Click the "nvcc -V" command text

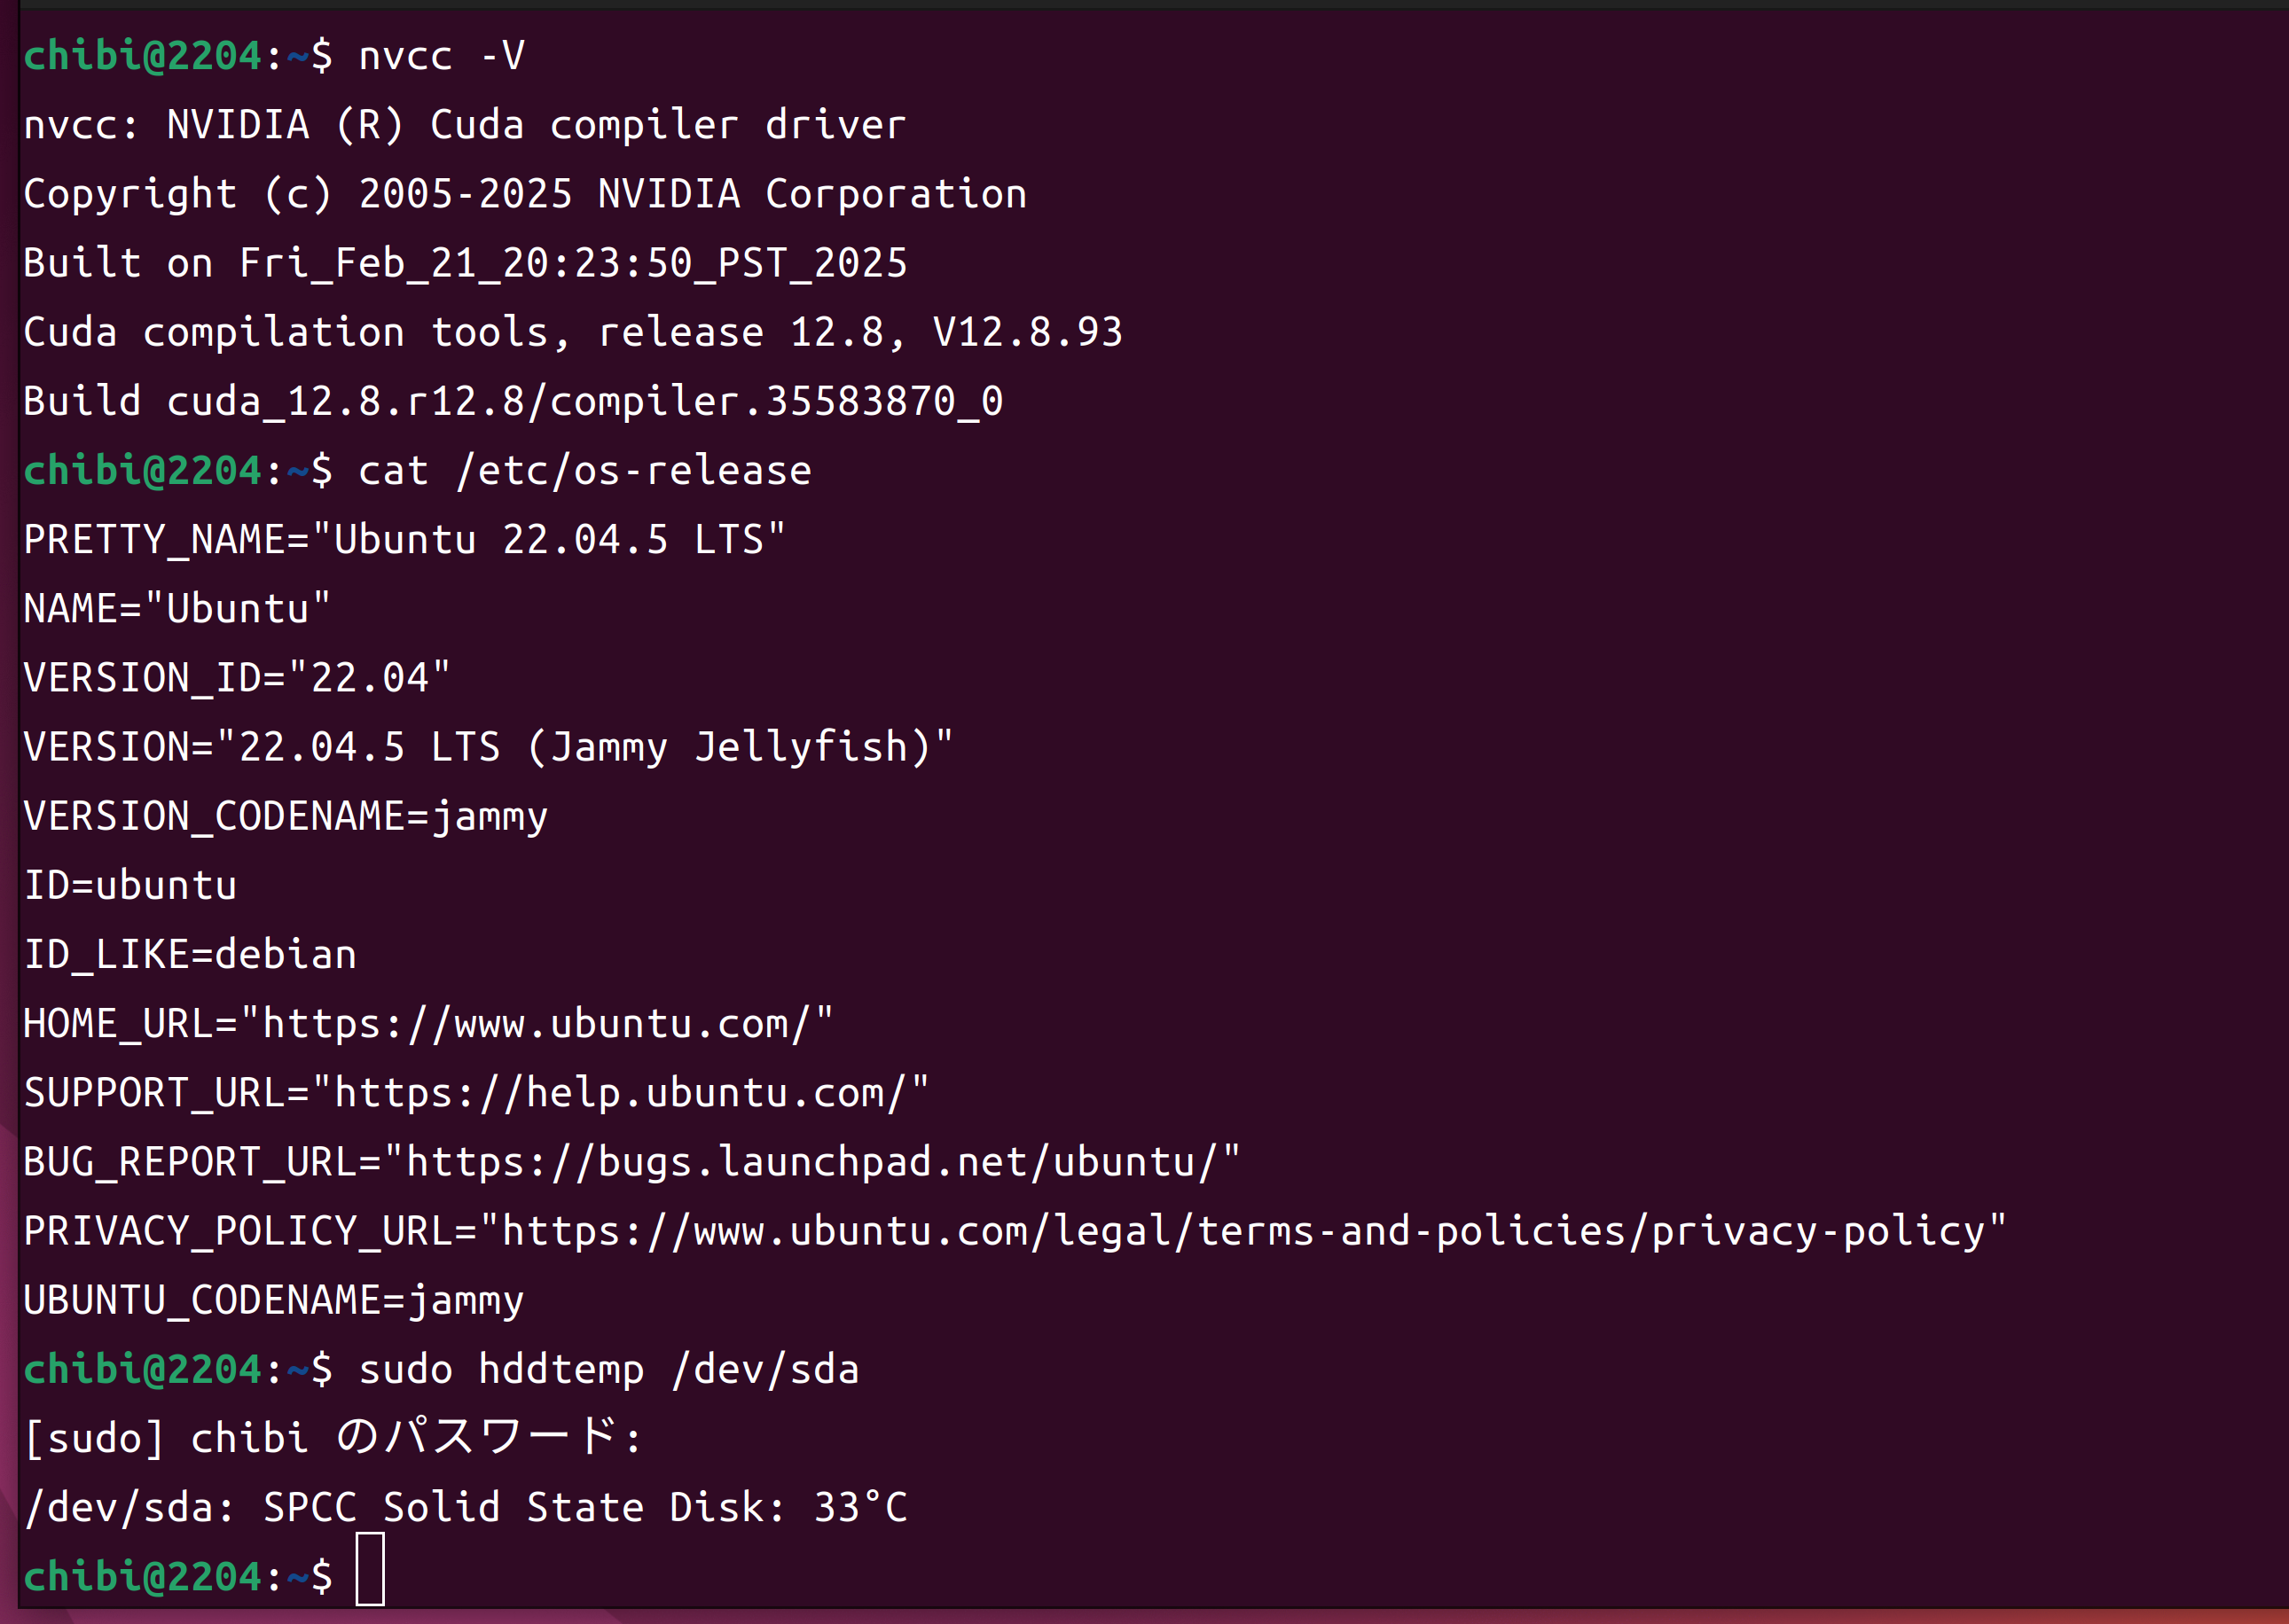click(x=441, y=56)
